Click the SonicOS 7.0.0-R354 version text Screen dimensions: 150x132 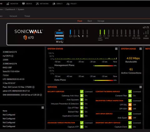tap(11, 72)
